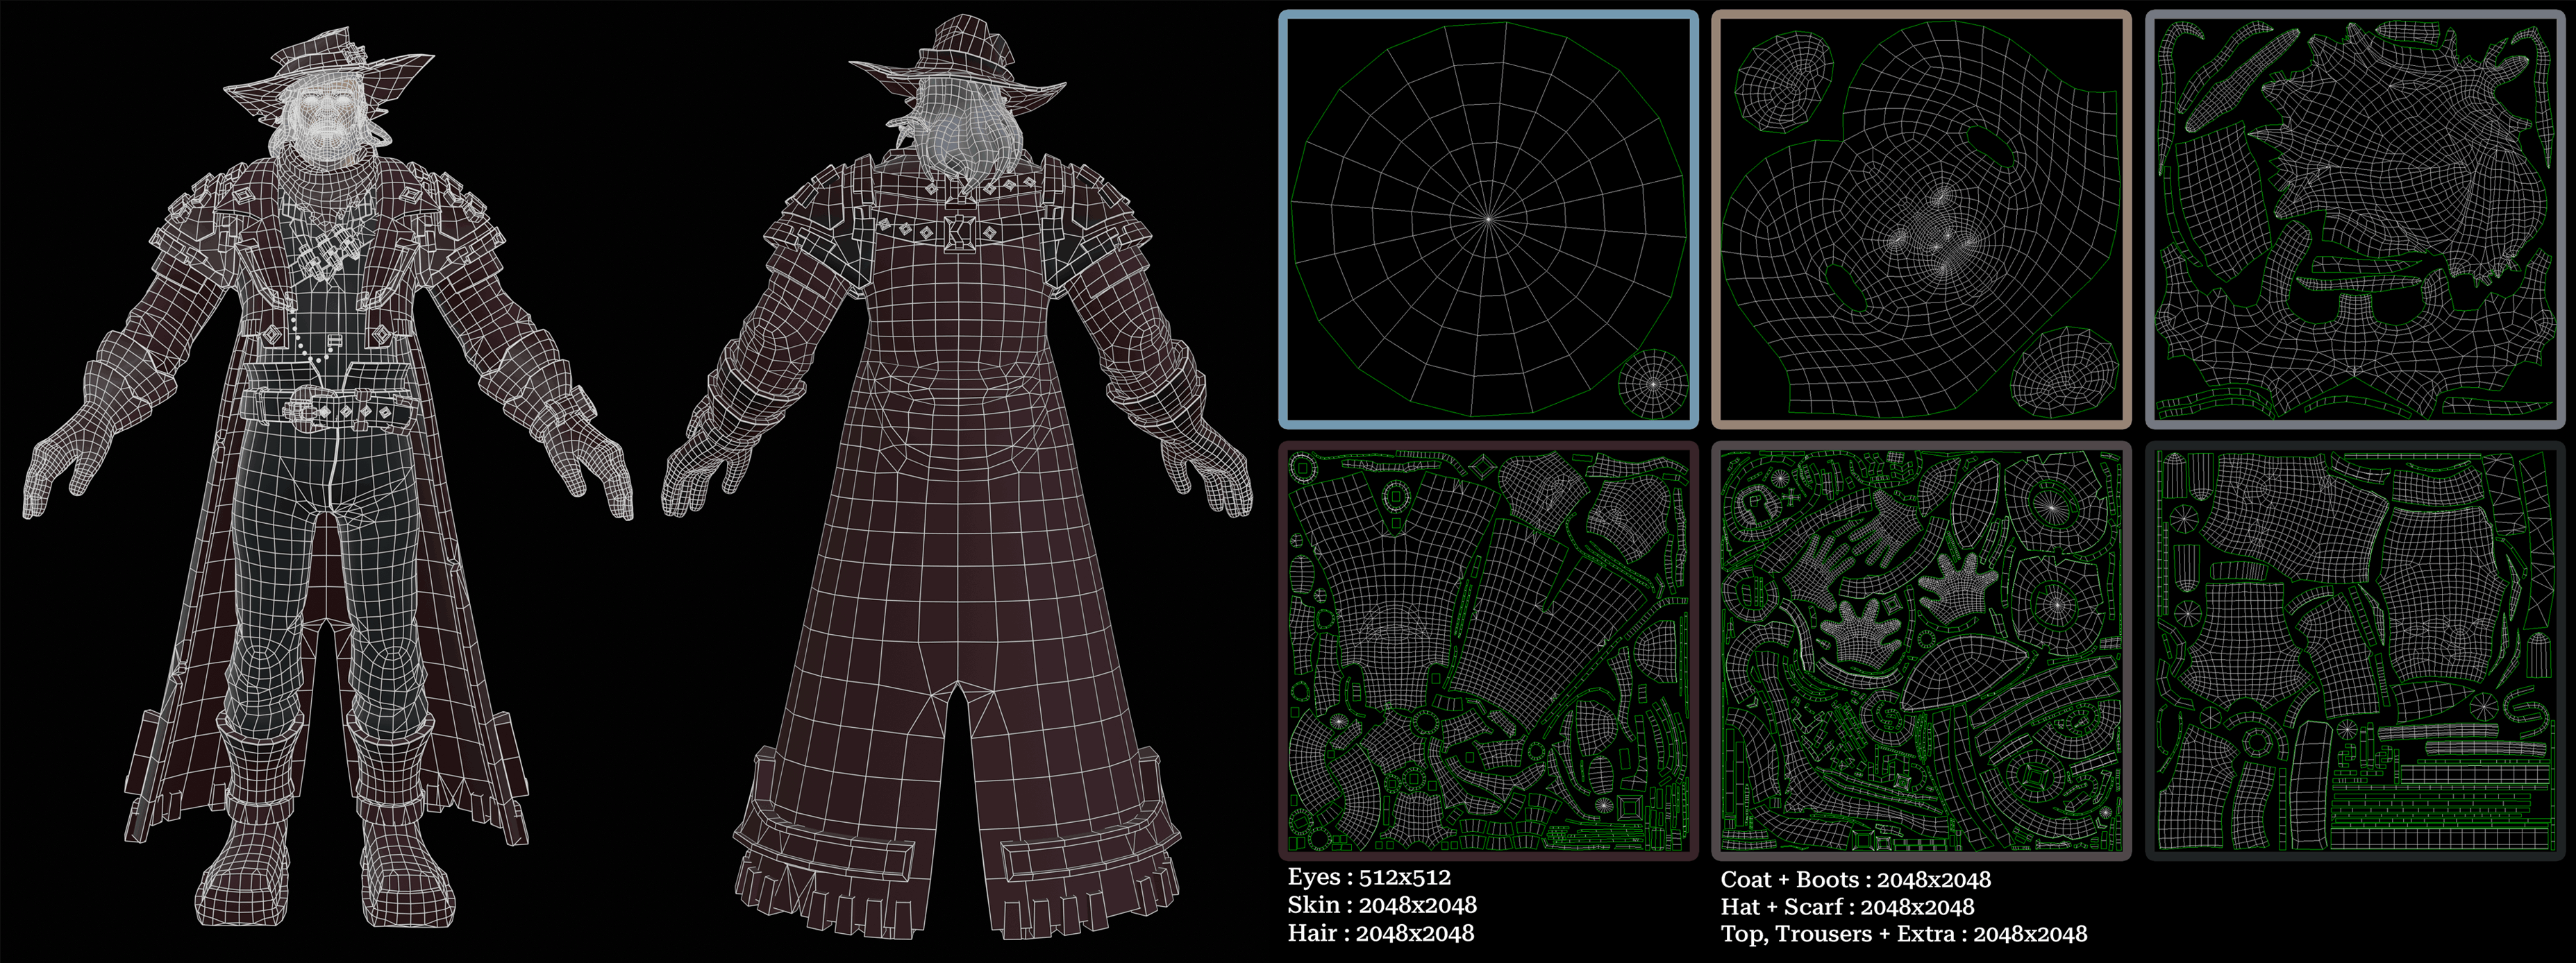Image resolution: width=2576 pixels, height=963 pixels.
Task: Click the 'Coat + Boots : 2048x2048' label
Action: pos(1856,880)
